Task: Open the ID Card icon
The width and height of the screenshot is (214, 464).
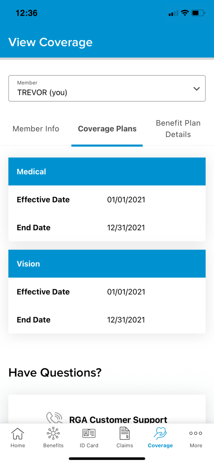Action: click(x=89, y=437)
